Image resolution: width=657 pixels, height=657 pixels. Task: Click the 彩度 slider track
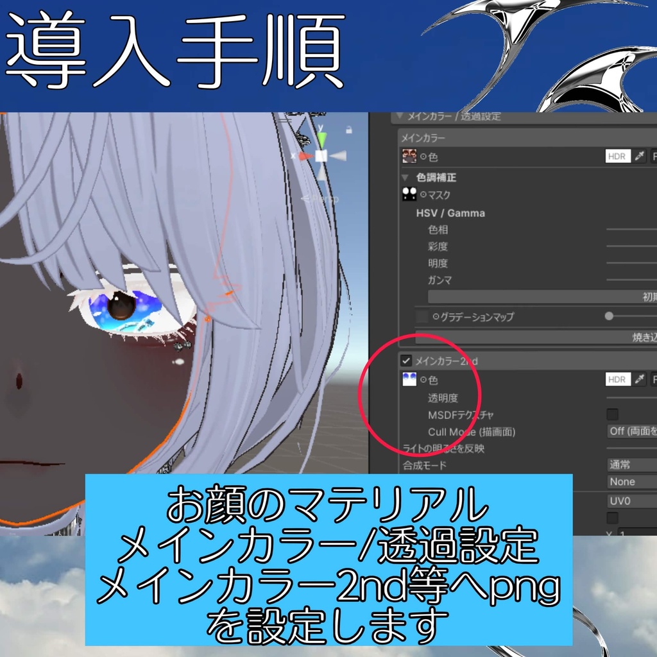631,246
